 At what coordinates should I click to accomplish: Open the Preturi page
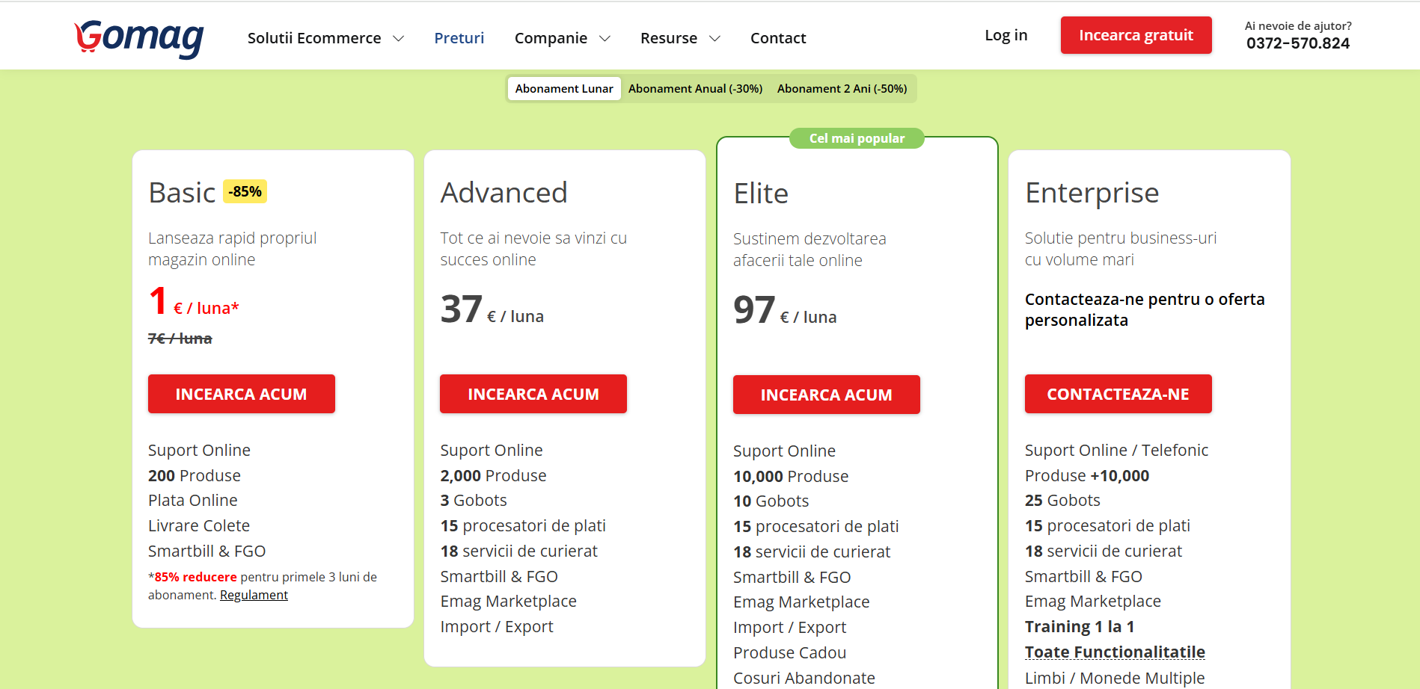point(459,38)
